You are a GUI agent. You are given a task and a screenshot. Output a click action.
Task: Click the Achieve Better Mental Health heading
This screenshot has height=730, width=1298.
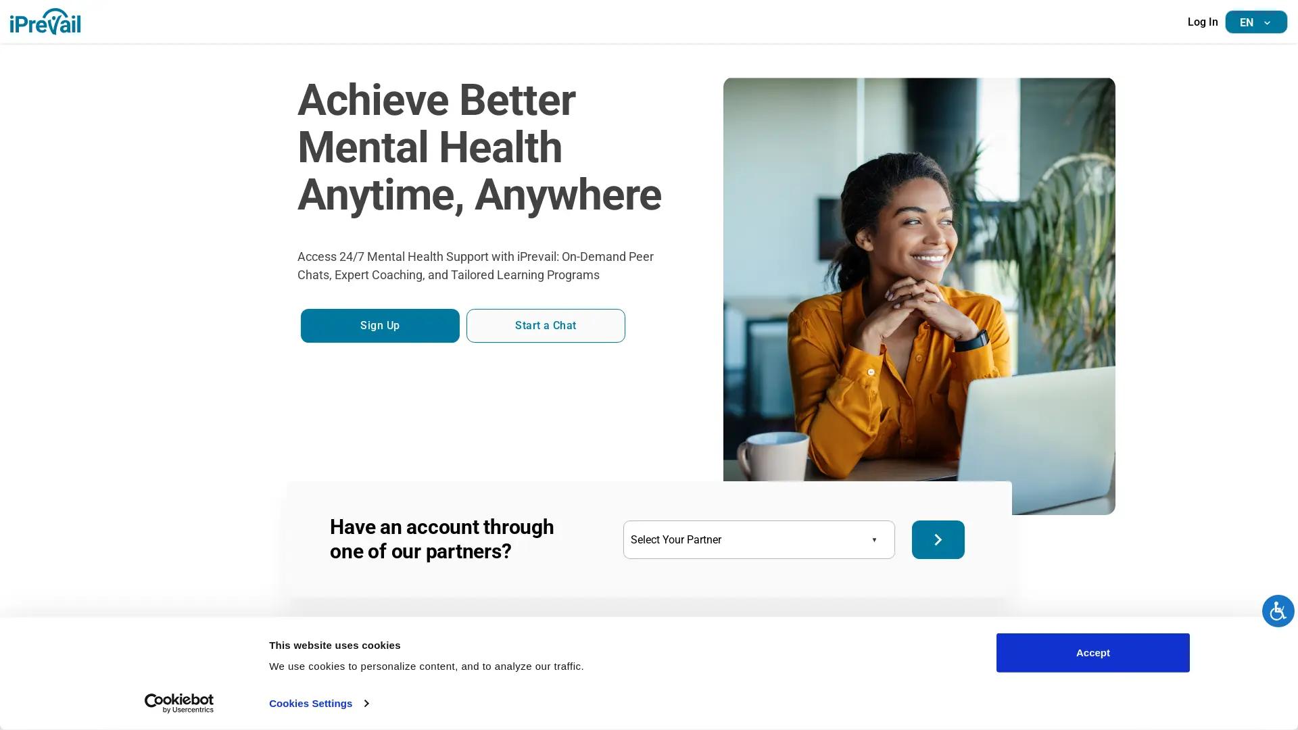click(479, 147)
